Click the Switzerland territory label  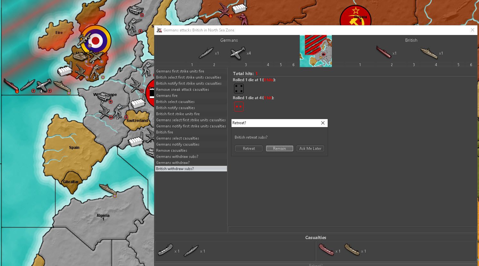(x=137, y=121)
